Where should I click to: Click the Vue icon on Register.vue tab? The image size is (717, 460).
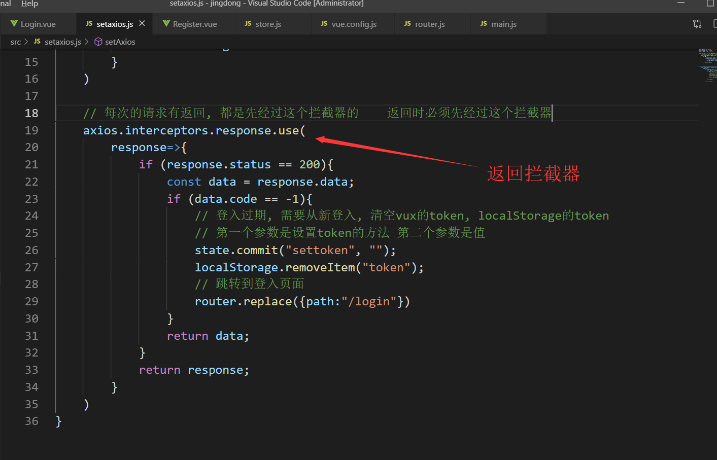click(x=166, y=23)
